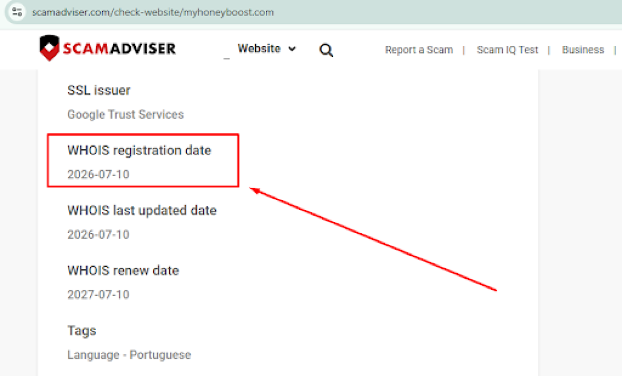Click the Language - Portuguese tag
Viewport: 622px width, 376px height.
(129, 355)
